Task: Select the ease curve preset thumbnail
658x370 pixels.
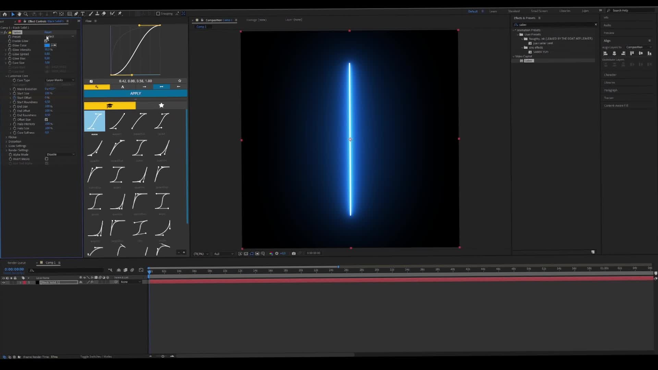Action: (95, 121)
